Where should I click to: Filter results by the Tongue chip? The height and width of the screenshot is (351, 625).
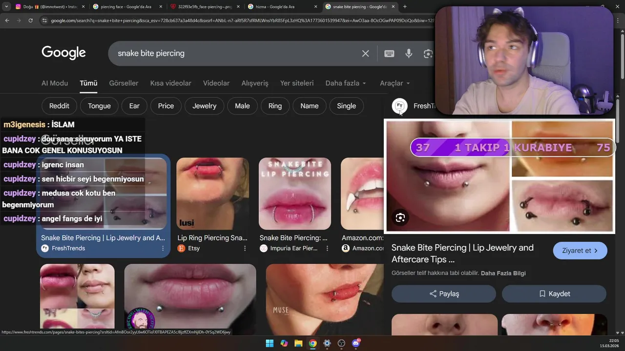[x=99, y=106]
